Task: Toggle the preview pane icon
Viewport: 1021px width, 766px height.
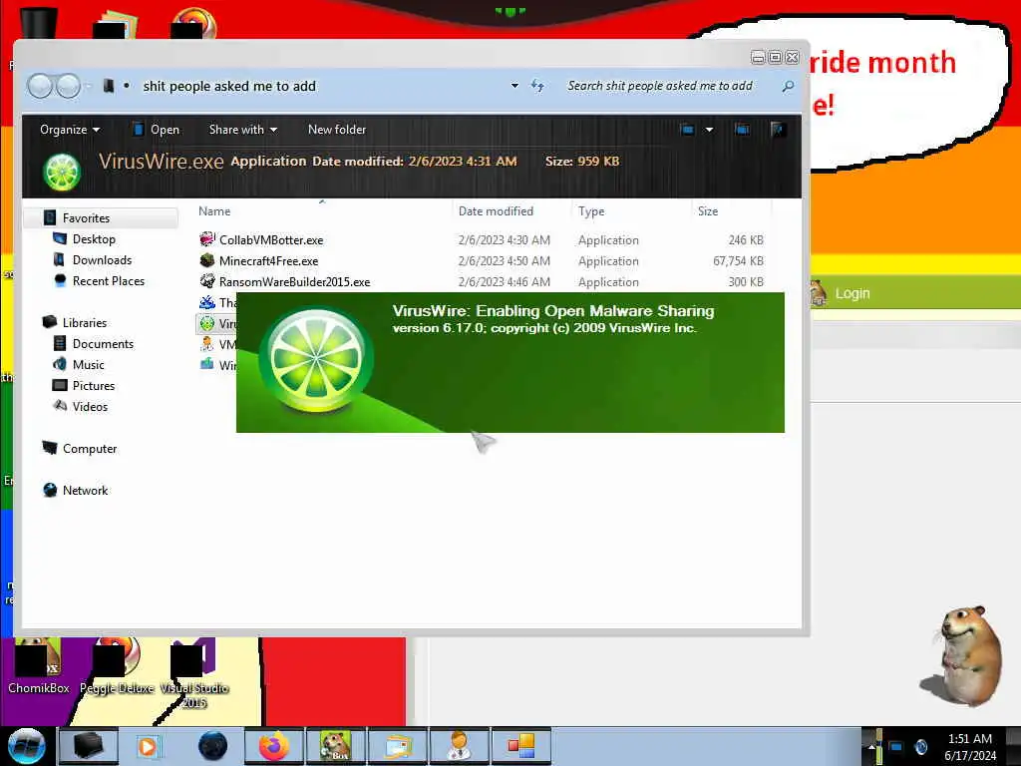Action: coord(742,129)
